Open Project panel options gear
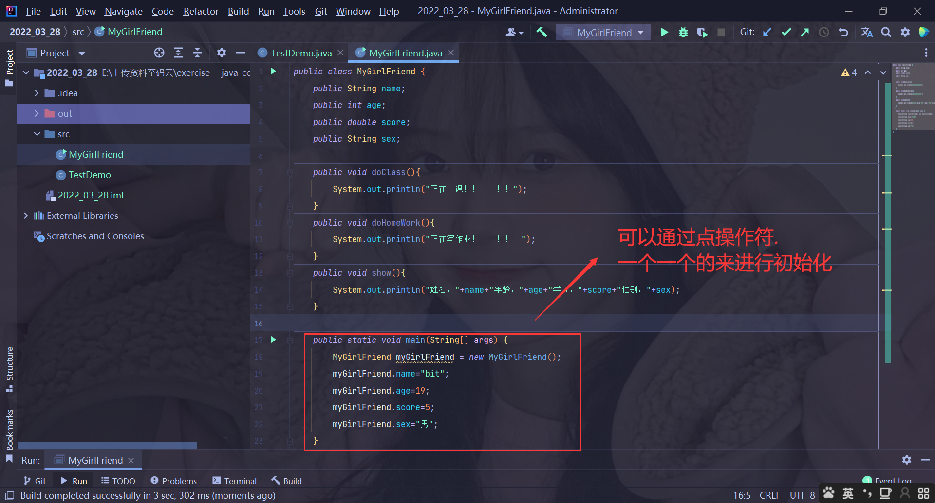 click(222, 53)
